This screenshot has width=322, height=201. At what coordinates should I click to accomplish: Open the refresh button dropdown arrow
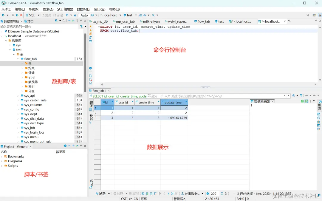(109, 194)
